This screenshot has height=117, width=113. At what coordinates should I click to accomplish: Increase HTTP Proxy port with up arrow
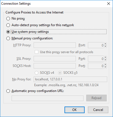106,44
